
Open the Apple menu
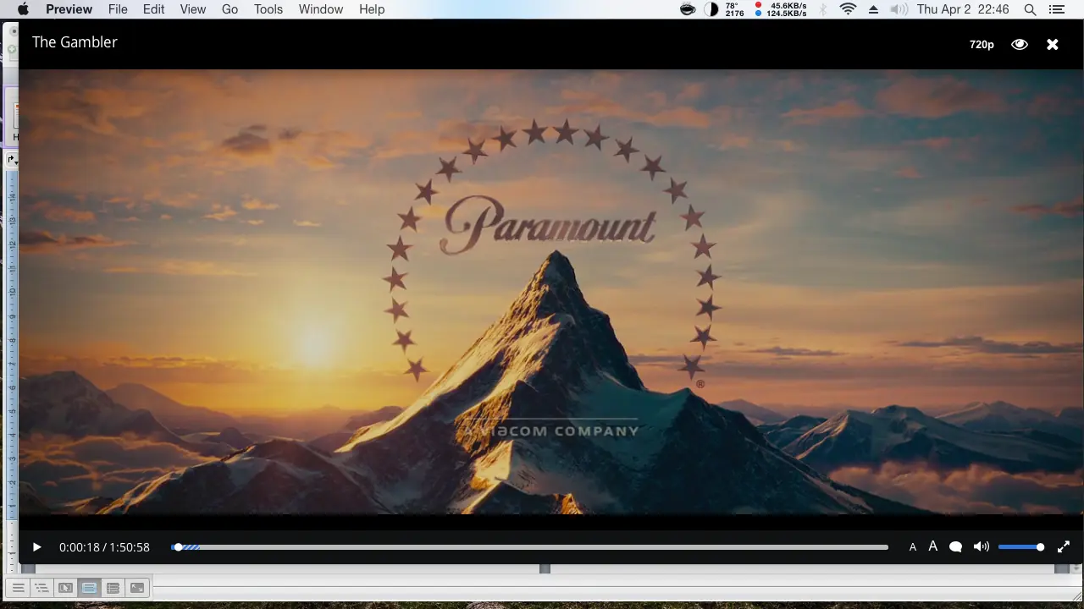click(x=23, y=9)
